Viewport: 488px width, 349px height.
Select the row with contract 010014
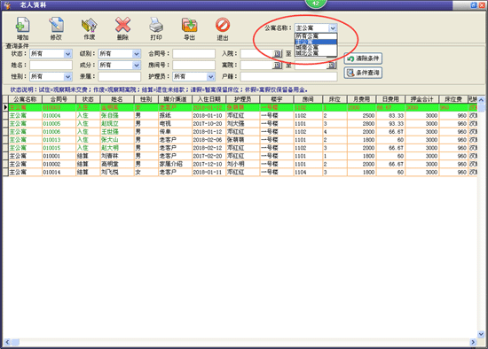coord(240,172)
